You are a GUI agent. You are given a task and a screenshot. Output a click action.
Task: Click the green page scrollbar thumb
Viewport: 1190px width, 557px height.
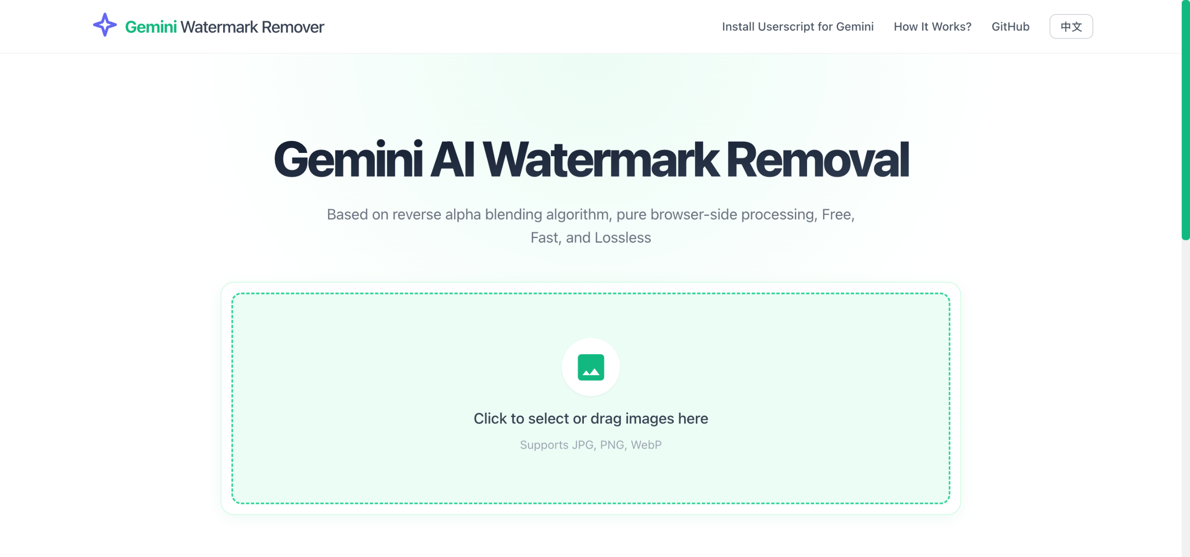pyautogui.click(x=1185, y=121)
